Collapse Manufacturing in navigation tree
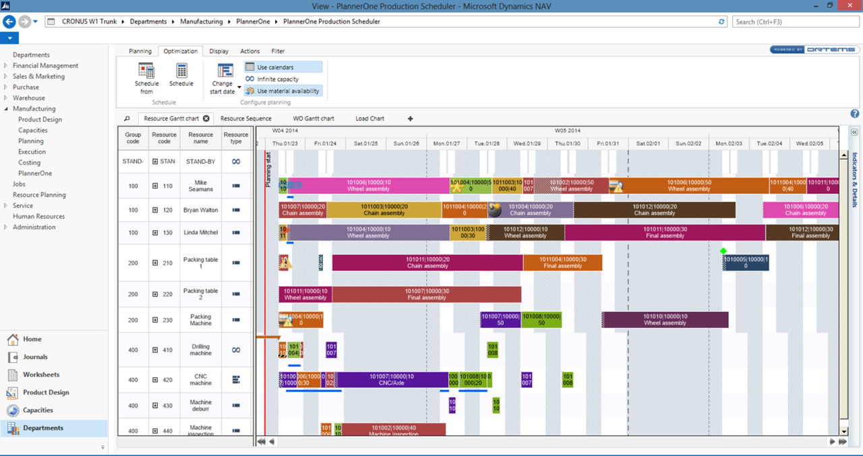This screenshot has width=863, height=456. [x=6, y=109]
